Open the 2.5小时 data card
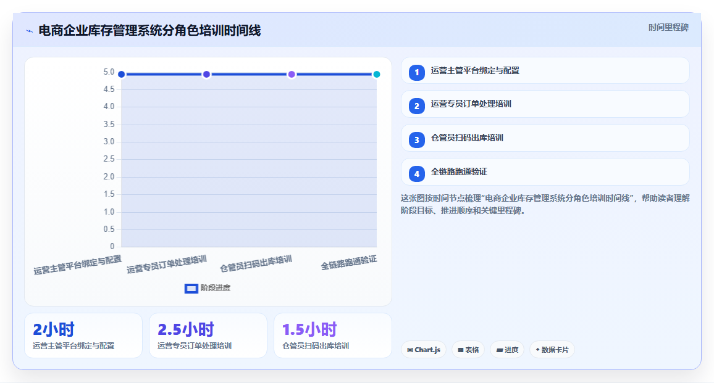The image size is (714, 383). pyautogui.click(x=208, y=336)
